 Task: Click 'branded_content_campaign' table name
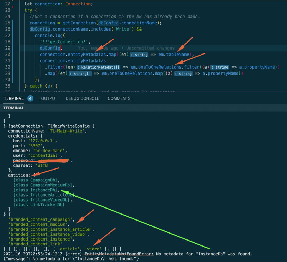coord(40,219)
